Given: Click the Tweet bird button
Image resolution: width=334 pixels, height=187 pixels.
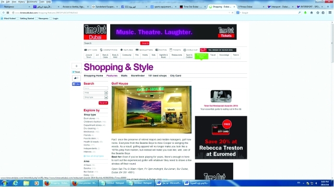Looking at the screenshot, I should [x=76, y=72].
